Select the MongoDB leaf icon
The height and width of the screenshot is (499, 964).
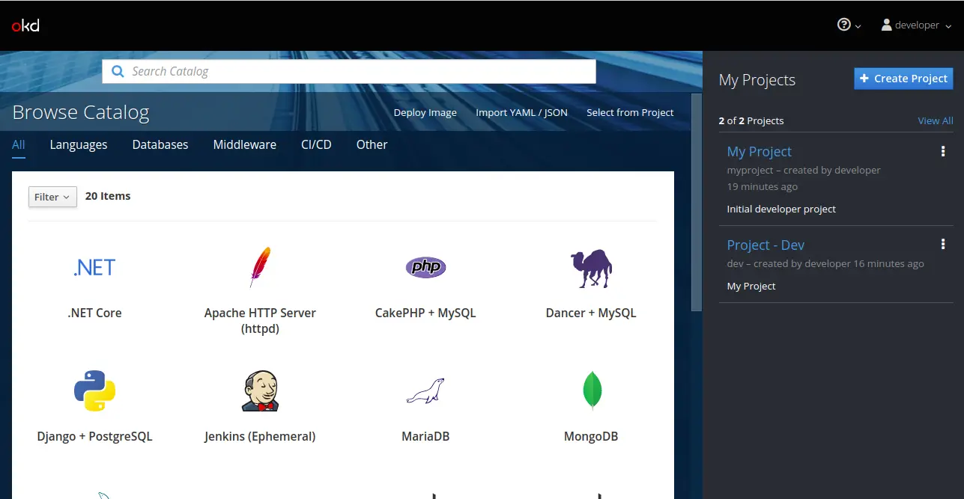(x=592, y=391)
